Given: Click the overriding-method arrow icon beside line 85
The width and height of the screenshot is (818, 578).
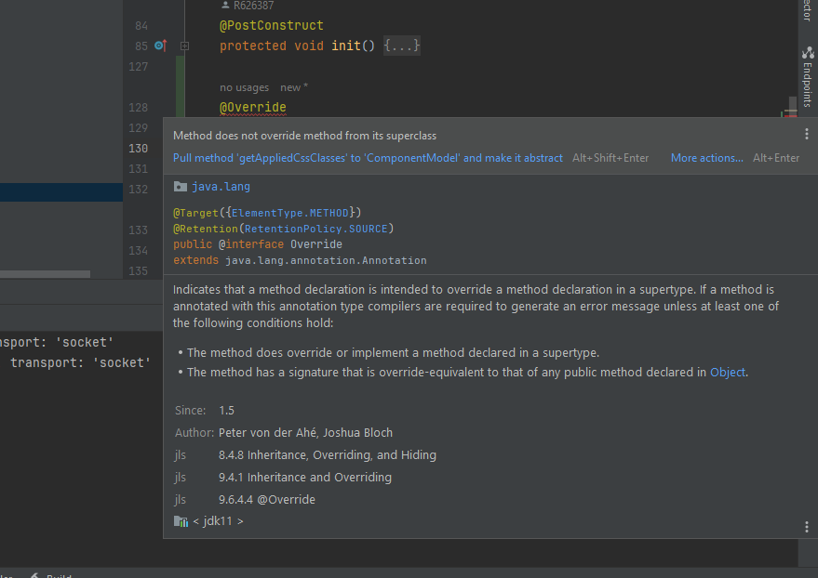Looking at the screenshot, I should [158, 45].
